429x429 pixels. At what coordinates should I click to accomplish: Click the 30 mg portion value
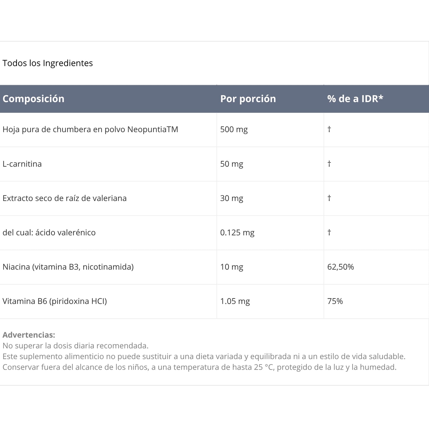232,198
